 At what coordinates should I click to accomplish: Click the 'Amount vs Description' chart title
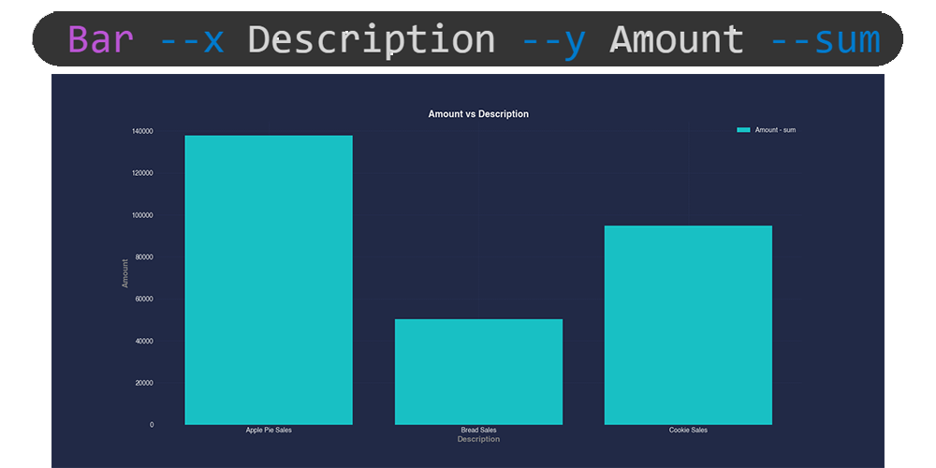[478, 114]
